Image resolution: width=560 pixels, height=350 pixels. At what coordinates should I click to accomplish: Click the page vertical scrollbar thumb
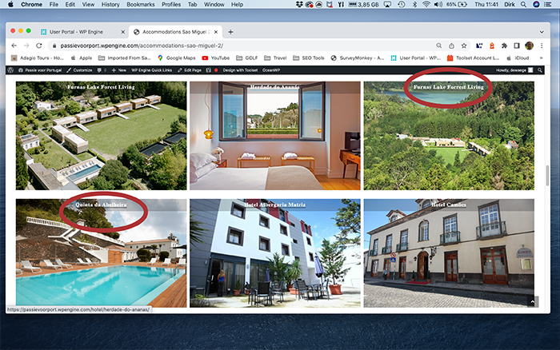[x=546, y=175]
